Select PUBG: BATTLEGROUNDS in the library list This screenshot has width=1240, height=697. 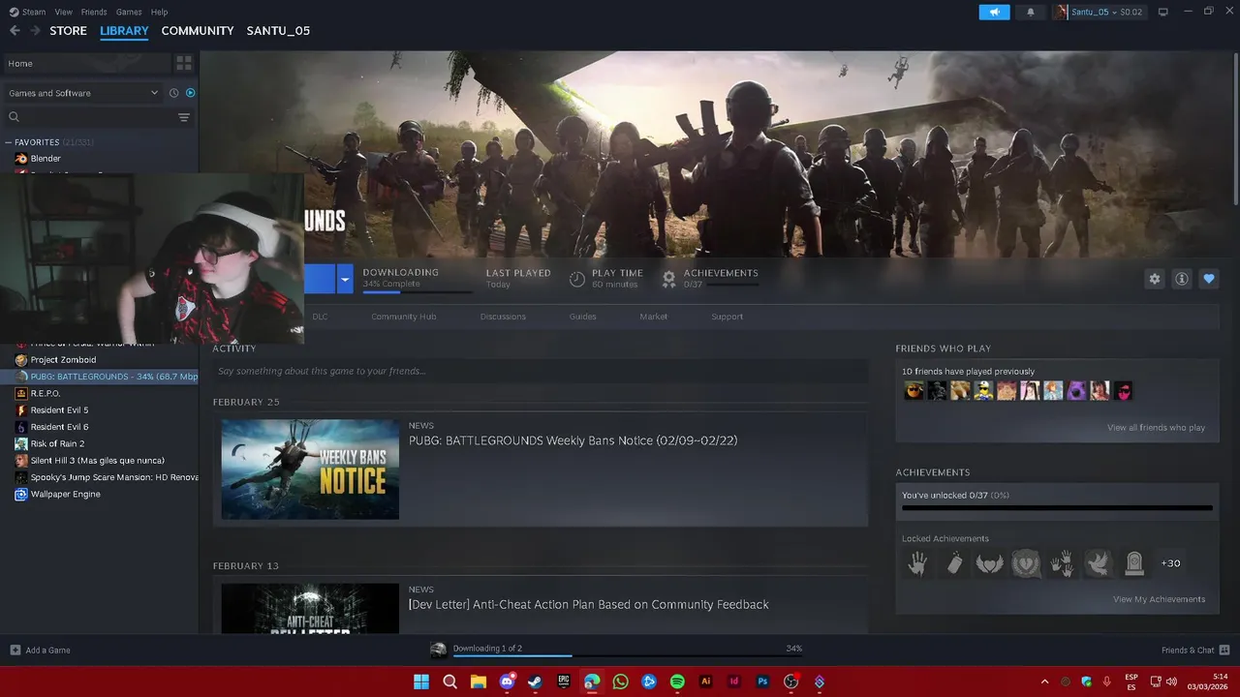tap(99, 377)
